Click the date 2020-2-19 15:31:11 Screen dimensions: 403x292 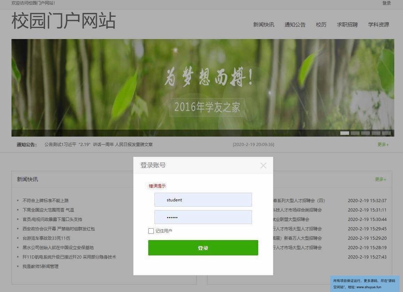click(x=367, y=210)
